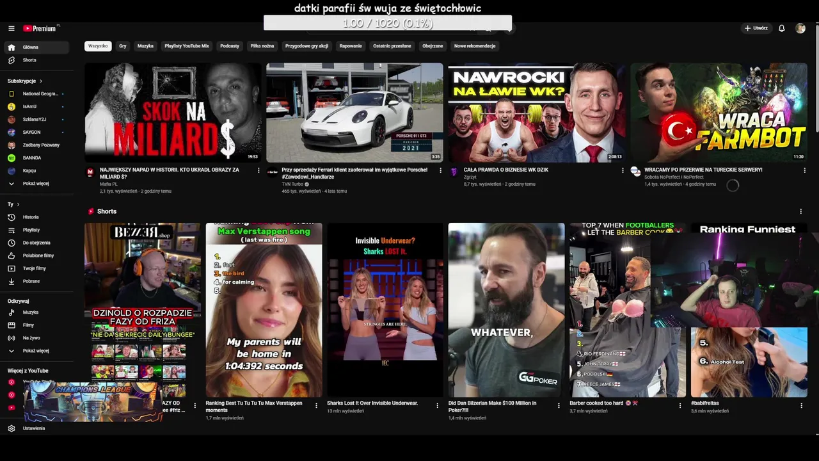
Task: Open Twoje filmy in sidebar
Action: (x=36, y=268)
